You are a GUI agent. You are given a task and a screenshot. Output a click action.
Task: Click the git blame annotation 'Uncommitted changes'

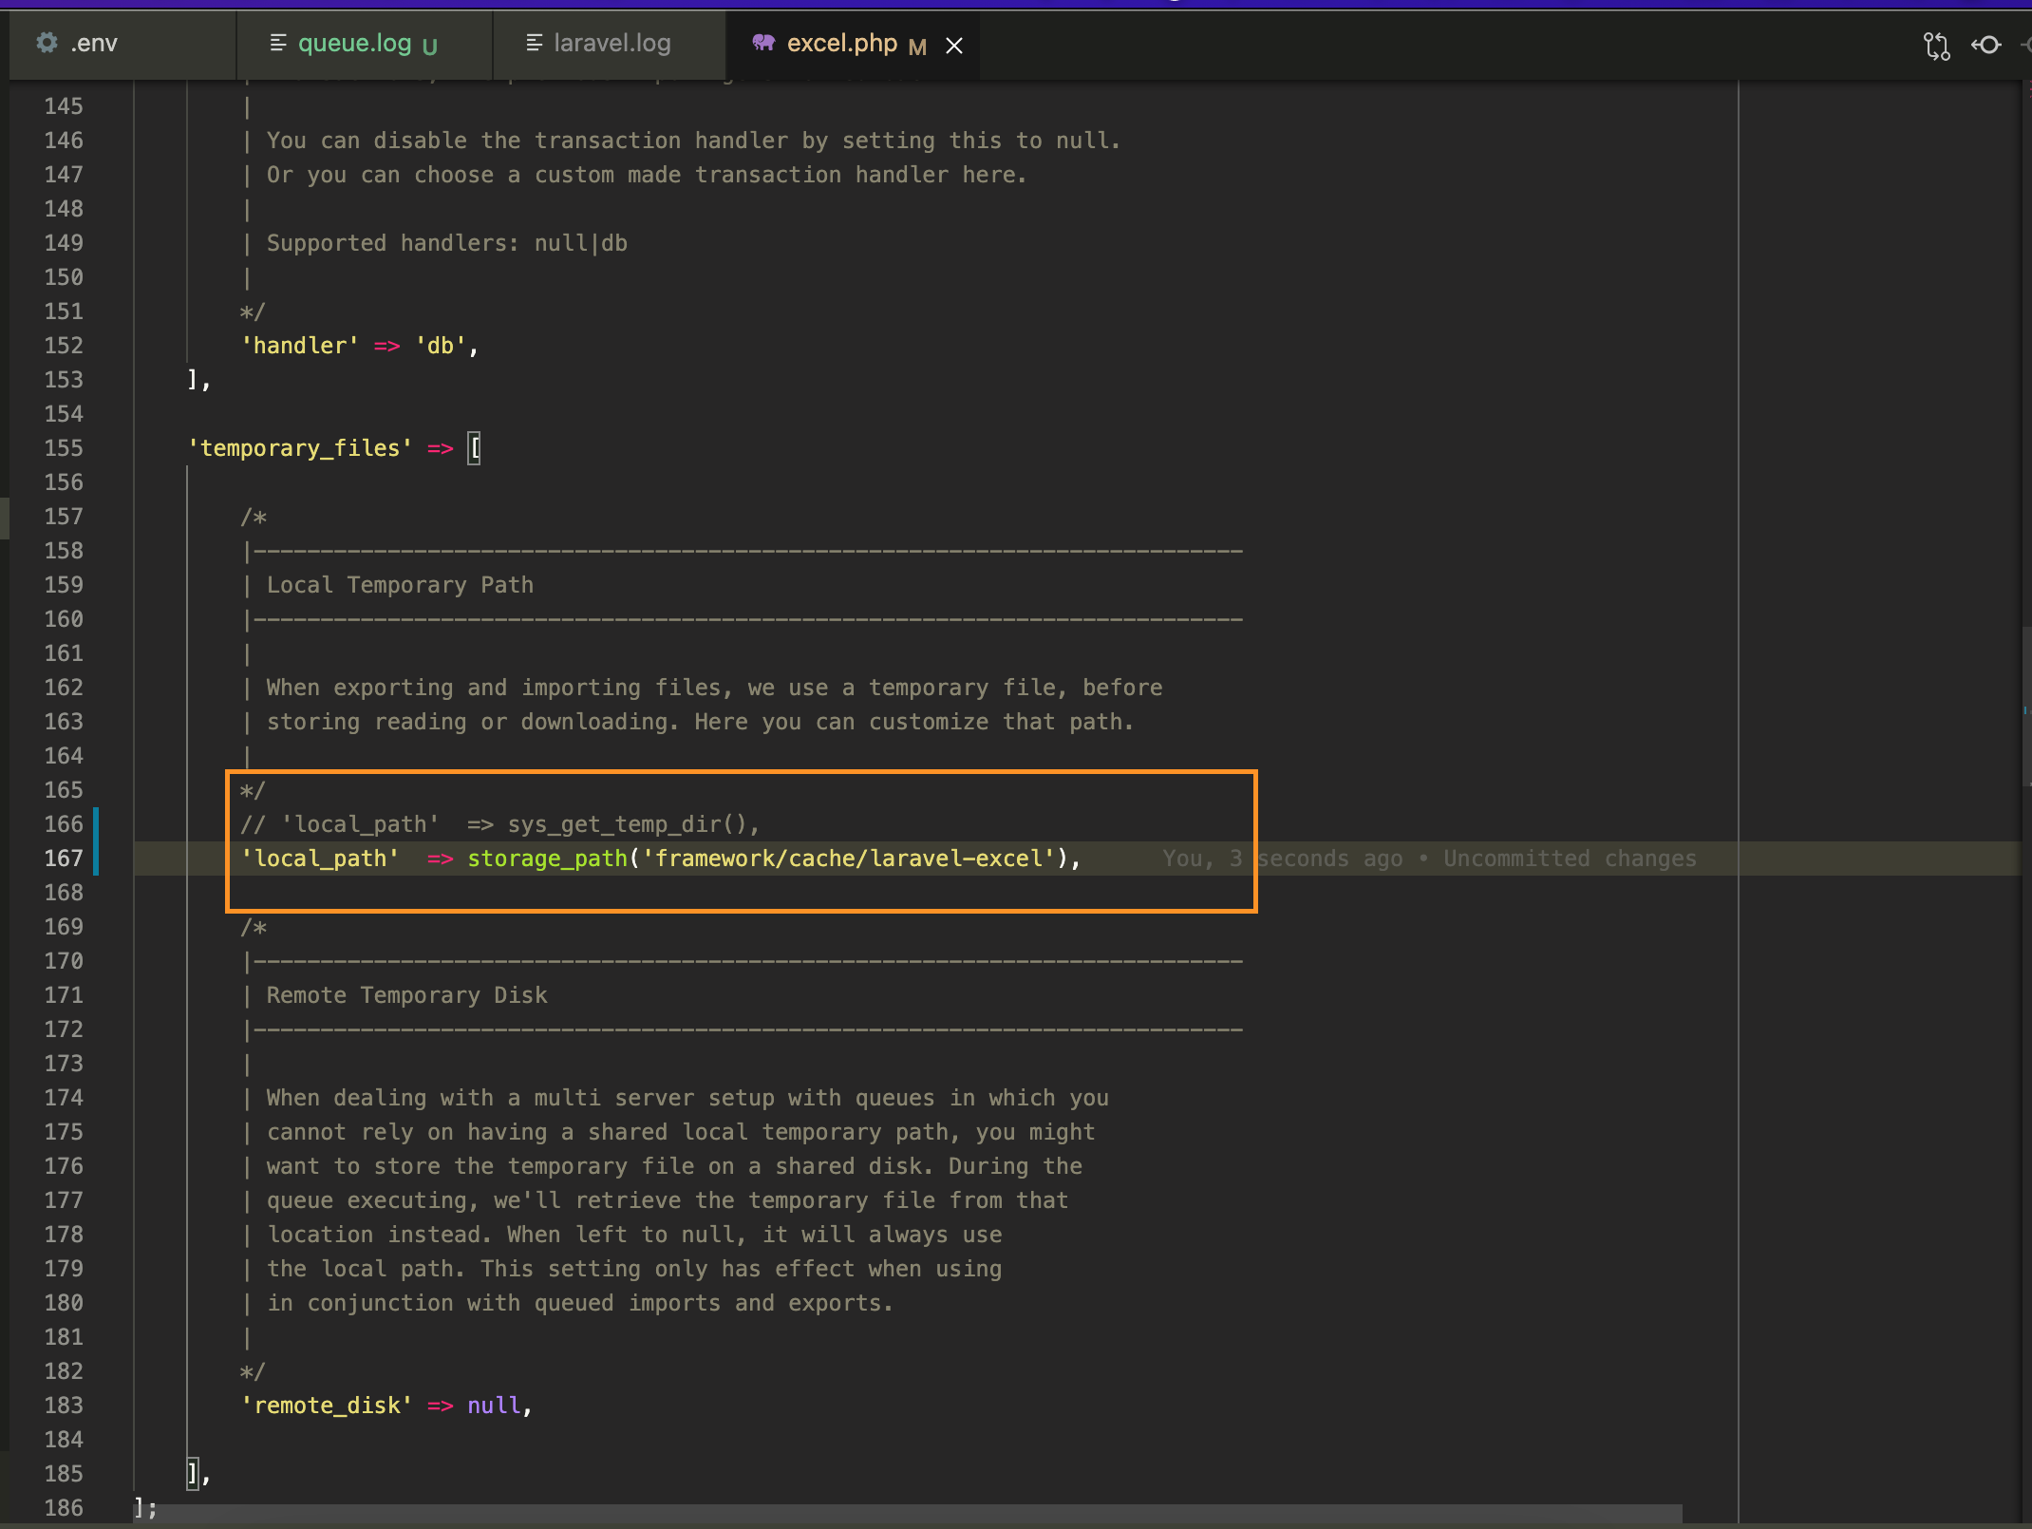point(1569,859)
